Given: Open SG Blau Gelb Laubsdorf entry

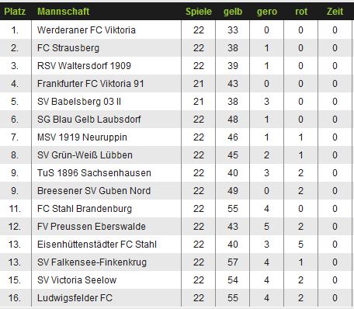Looking at the screenshot, I should [89, 120].
